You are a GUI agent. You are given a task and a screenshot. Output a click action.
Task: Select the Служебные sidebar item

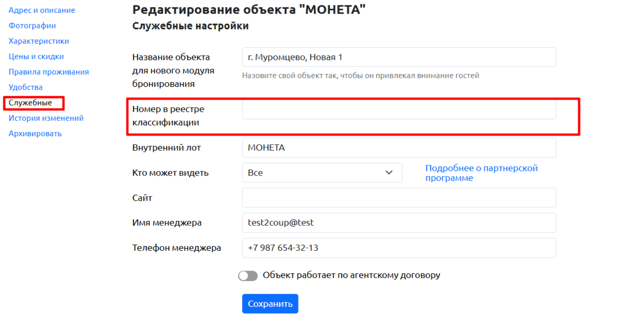click(30, 103)
